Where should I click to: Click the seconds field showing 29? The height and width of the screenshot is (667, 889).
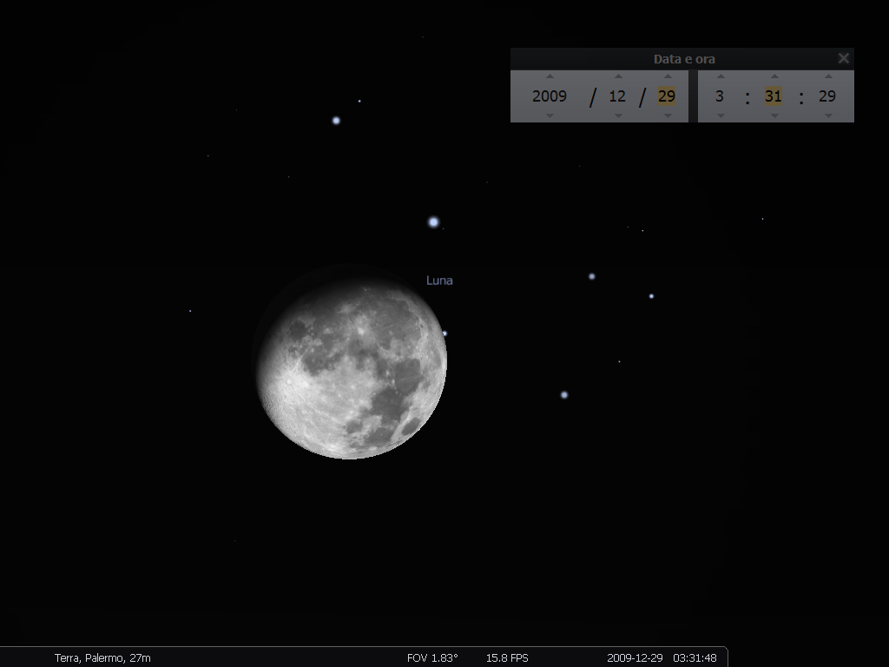click(827, 96)
